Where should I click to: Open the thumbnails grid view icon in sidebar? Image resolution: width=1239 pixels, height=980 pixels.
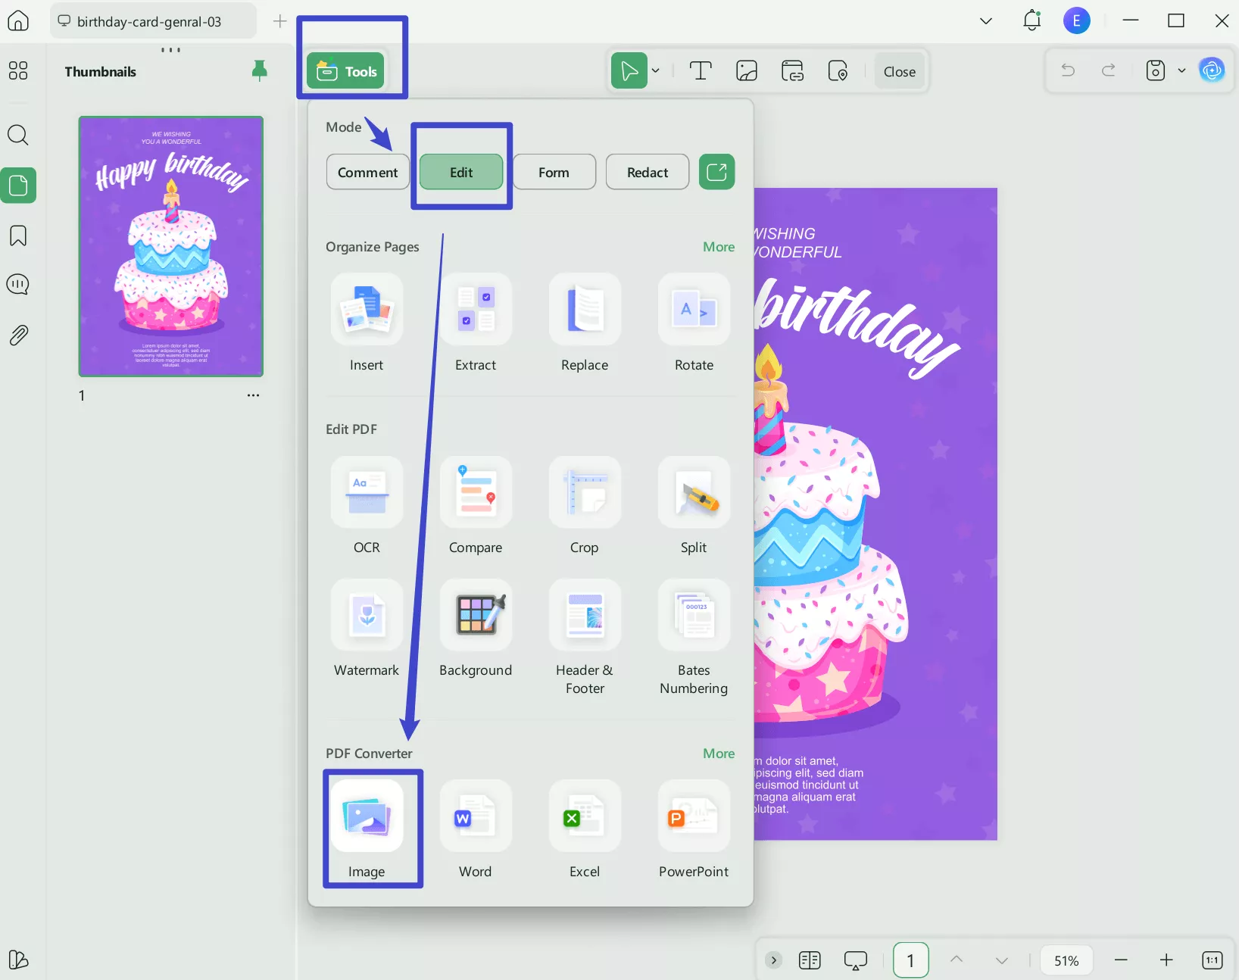tap(18, 71)
